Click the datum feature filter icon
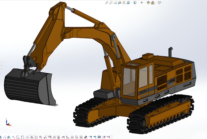 tap(40, 137)
